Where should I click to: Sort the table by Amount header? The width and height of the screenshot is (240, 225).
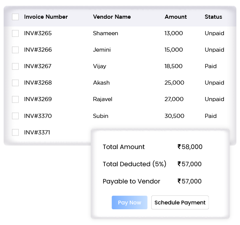(176, 17)
